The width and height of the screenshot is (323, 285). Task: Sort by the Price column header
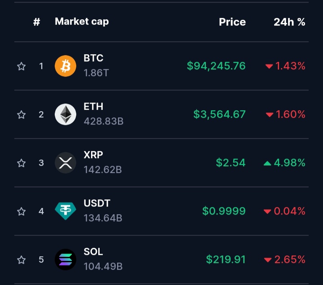[x=232, y=22]
